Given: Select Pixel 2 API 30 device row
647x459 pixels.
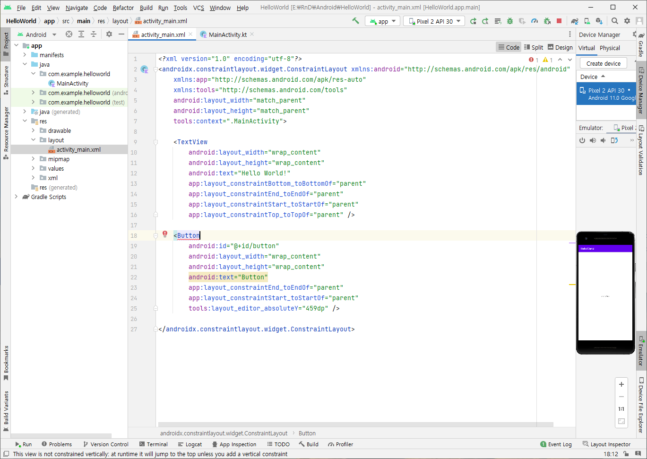Looking at the screenshot, I should (606, 94).
